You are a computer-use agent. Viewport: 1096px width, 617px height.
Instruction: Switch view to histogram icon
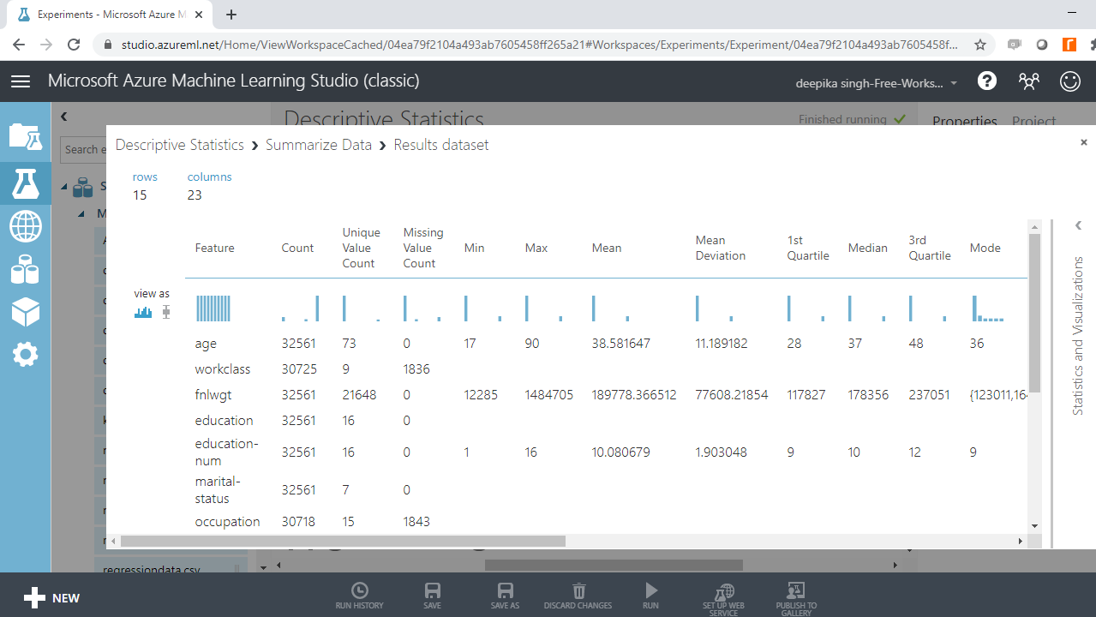(143, 313)
